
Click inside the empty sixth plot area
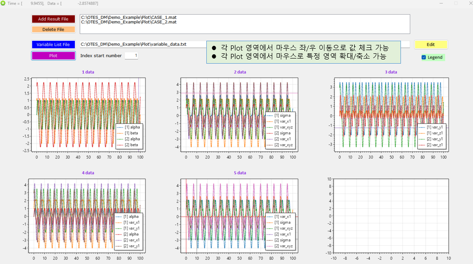click(x=391, y=216)
